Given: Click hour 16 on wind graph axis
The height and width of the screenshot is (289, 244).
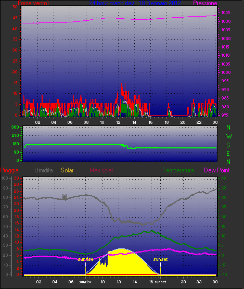Looking at the screenshot, I should point(150,122).
